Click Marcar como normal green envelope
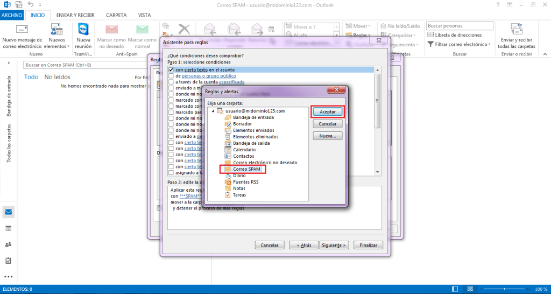The width and height of the screenshot is (551, 294). pos(142,29)
